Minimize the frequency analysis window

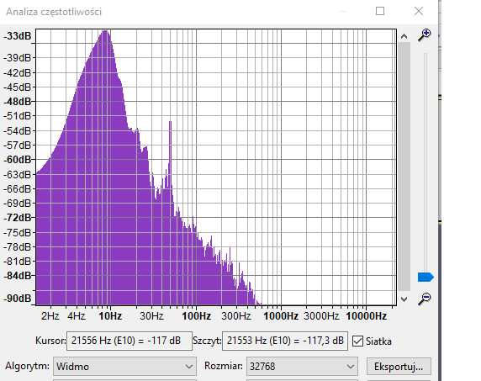click(x=342, y=11)
